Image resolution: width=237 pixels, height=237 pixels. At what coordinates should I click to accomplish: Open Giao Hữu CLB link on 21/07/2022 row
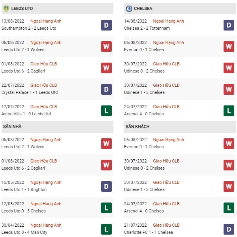(x=166, y=225)
